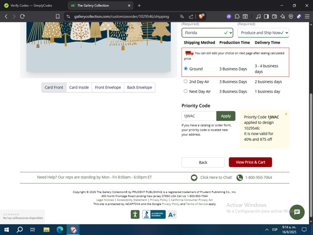The image size is (313, 235).
Task: Click the browser address bar URL
Action: point(121,16)
